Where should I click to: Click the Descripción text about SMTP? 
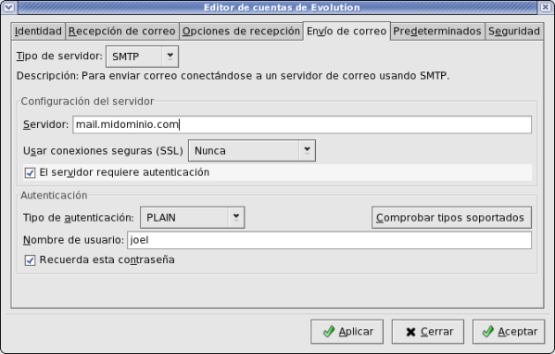pyautogui.click(x=233, y=76)
